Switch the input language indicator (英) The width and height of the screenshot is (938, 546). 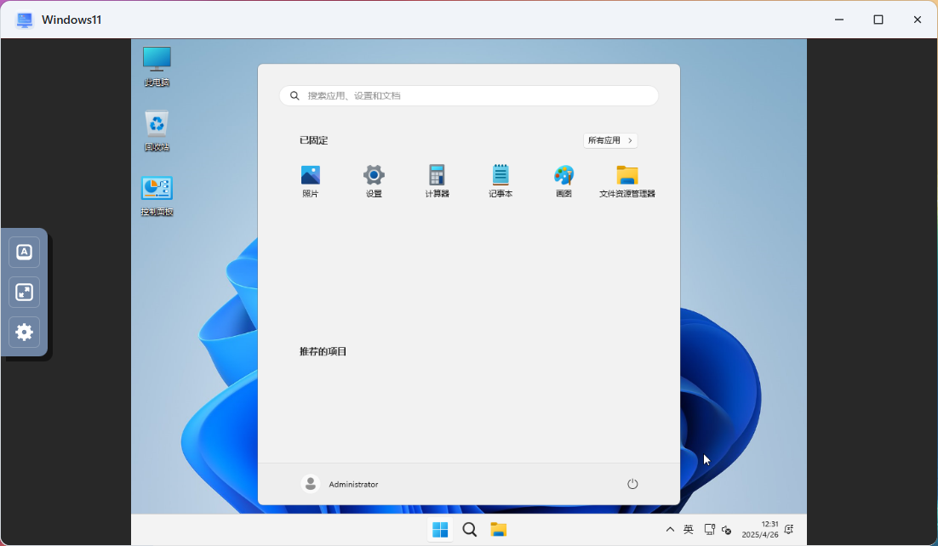[689, 529]
